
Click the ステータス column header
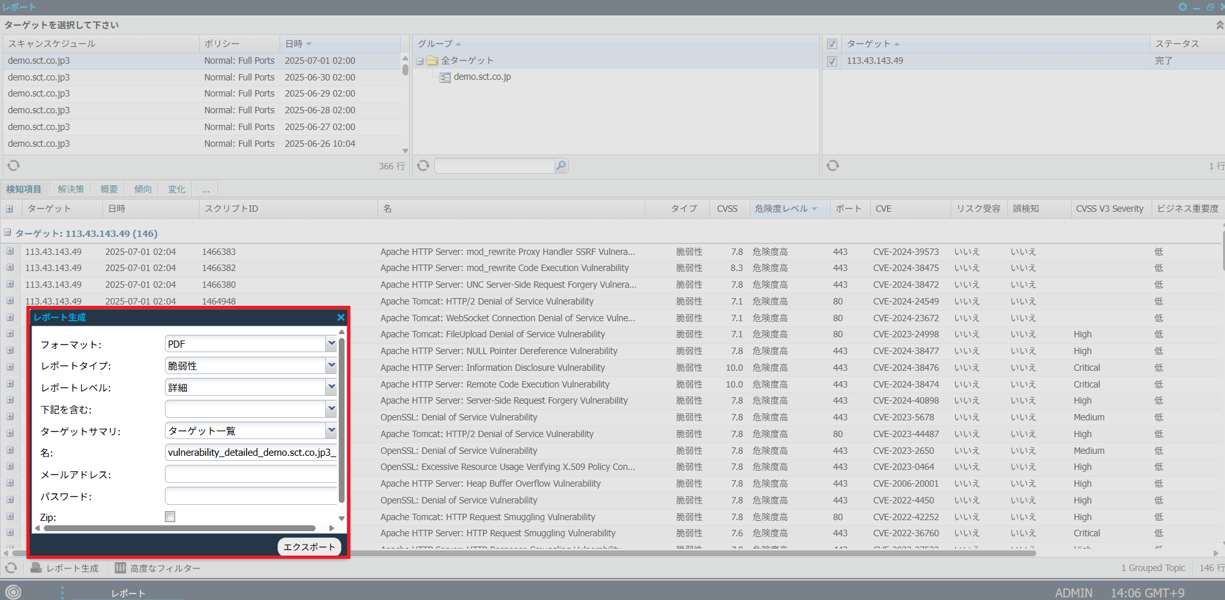pyautogui.click(x=1186, y=44)
